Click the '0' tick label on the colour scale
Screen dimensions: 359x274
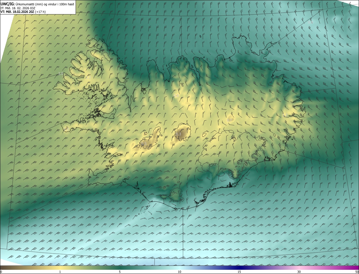coord(1,272)
